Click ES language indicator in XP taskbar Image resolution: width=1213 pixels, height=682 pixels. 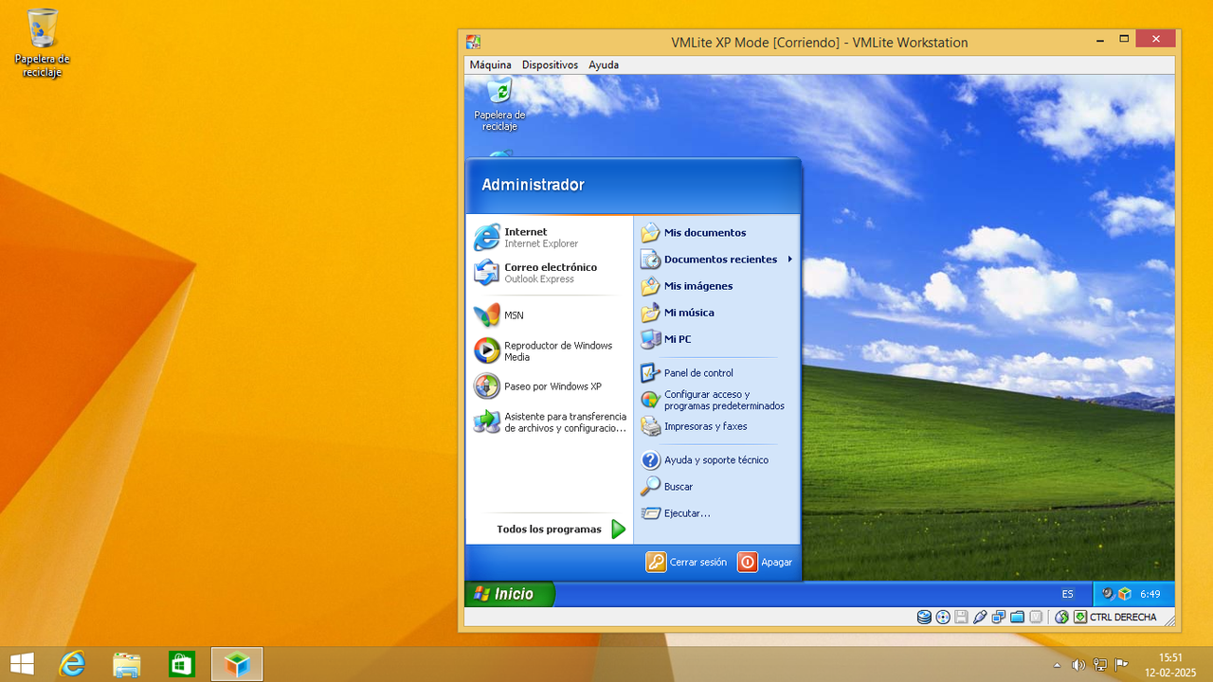[x=1068, y=594]
